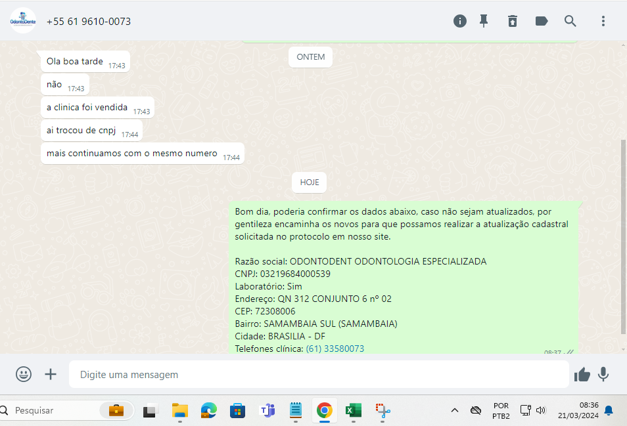Select the message a clinica foi vendida
Viewport: 627px width, 426px height.
[x=97, y=108]
